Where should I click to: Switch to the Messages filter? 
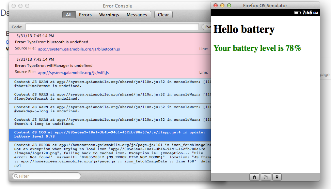(137, 15)
